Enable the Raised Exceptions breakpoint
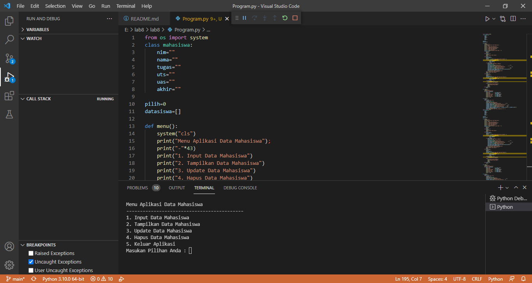 30,253
